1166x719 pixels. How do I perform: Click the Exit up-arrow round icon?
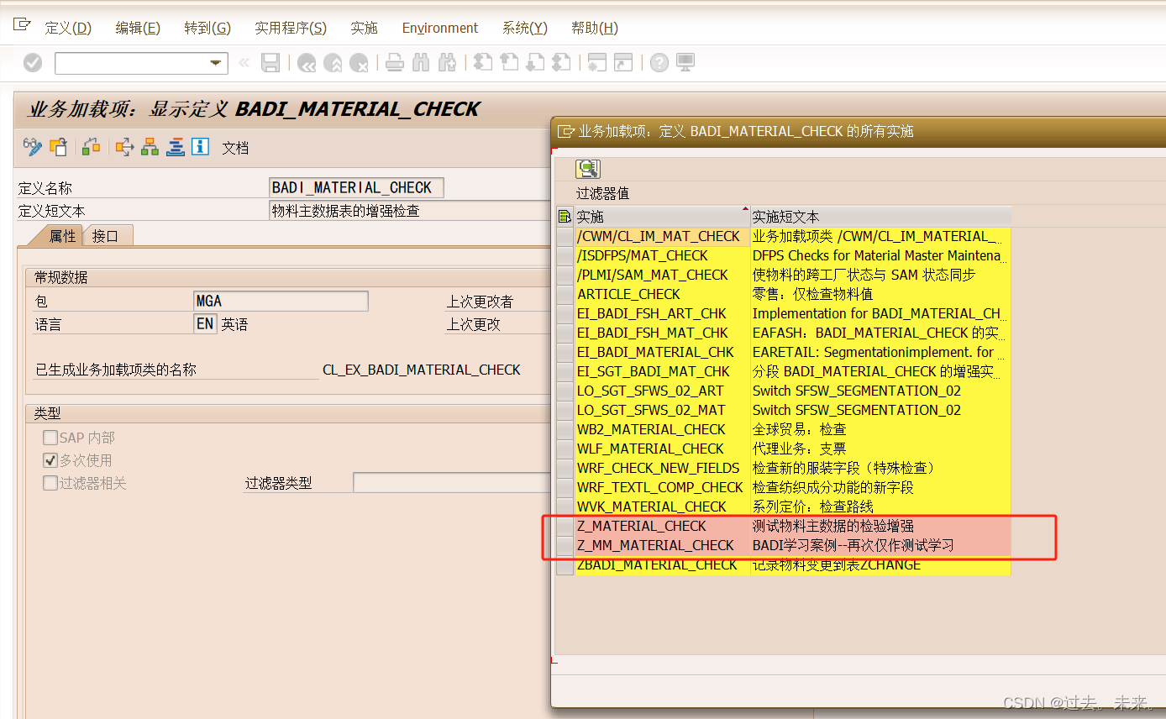click(x=333, y=63)
